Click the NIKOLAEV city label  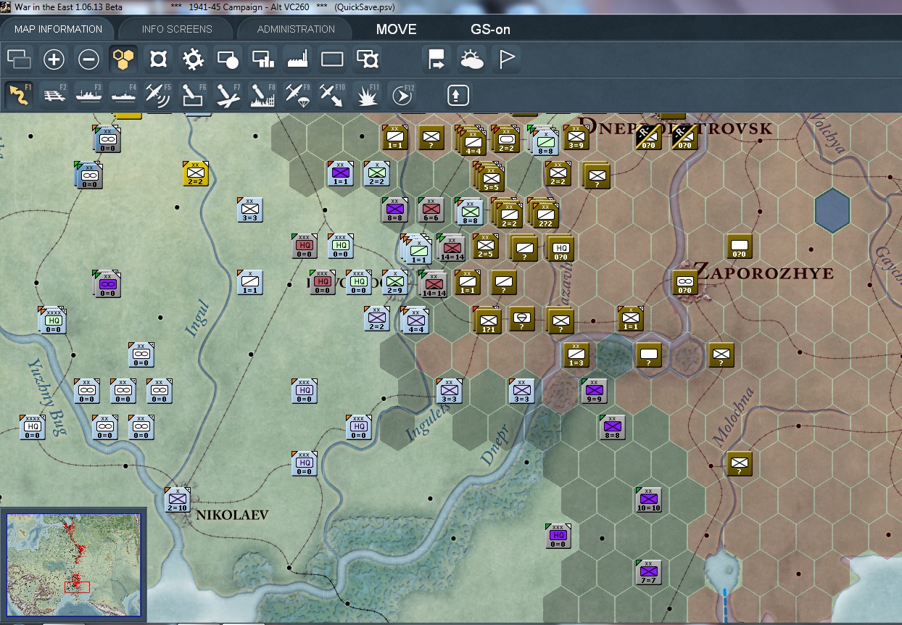click(232, 516)
